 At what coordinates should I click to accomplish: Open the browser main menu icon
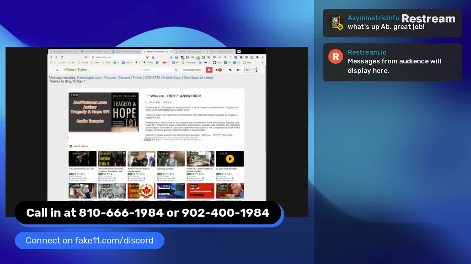click(263, 57)
